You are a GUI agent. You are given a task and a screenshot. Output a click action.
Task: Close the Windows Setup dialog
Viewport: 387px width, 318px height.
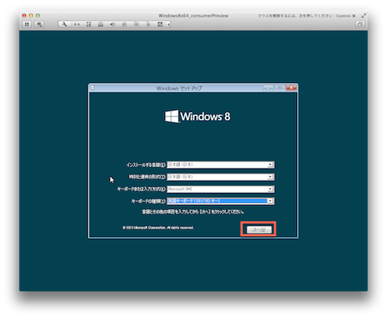coord(291,88)
